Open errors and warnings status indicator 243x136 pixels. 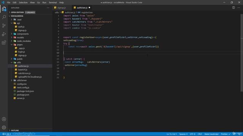pos(6,134)
